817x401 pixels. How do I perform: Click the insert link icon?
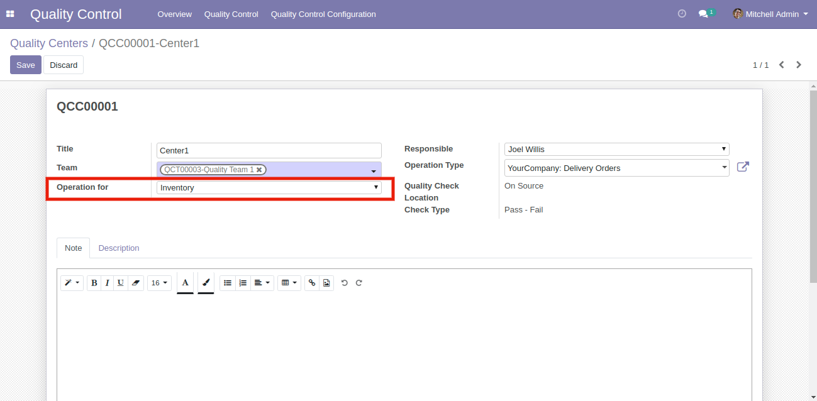pos(312,283)
